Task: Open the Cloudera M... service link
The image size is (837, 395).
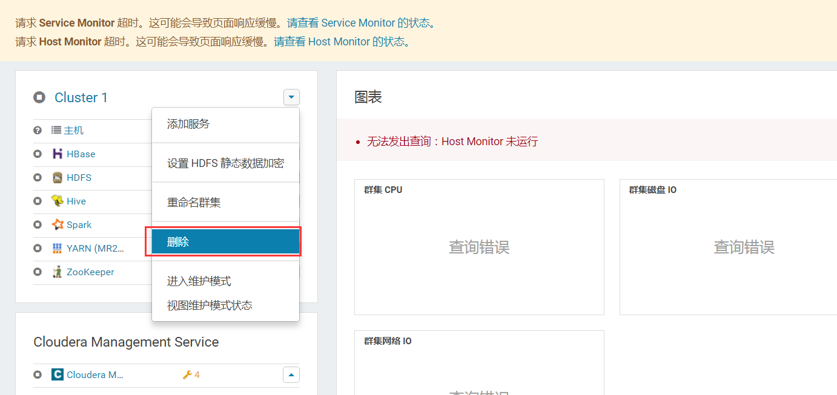Action: [x=95, y=375]
